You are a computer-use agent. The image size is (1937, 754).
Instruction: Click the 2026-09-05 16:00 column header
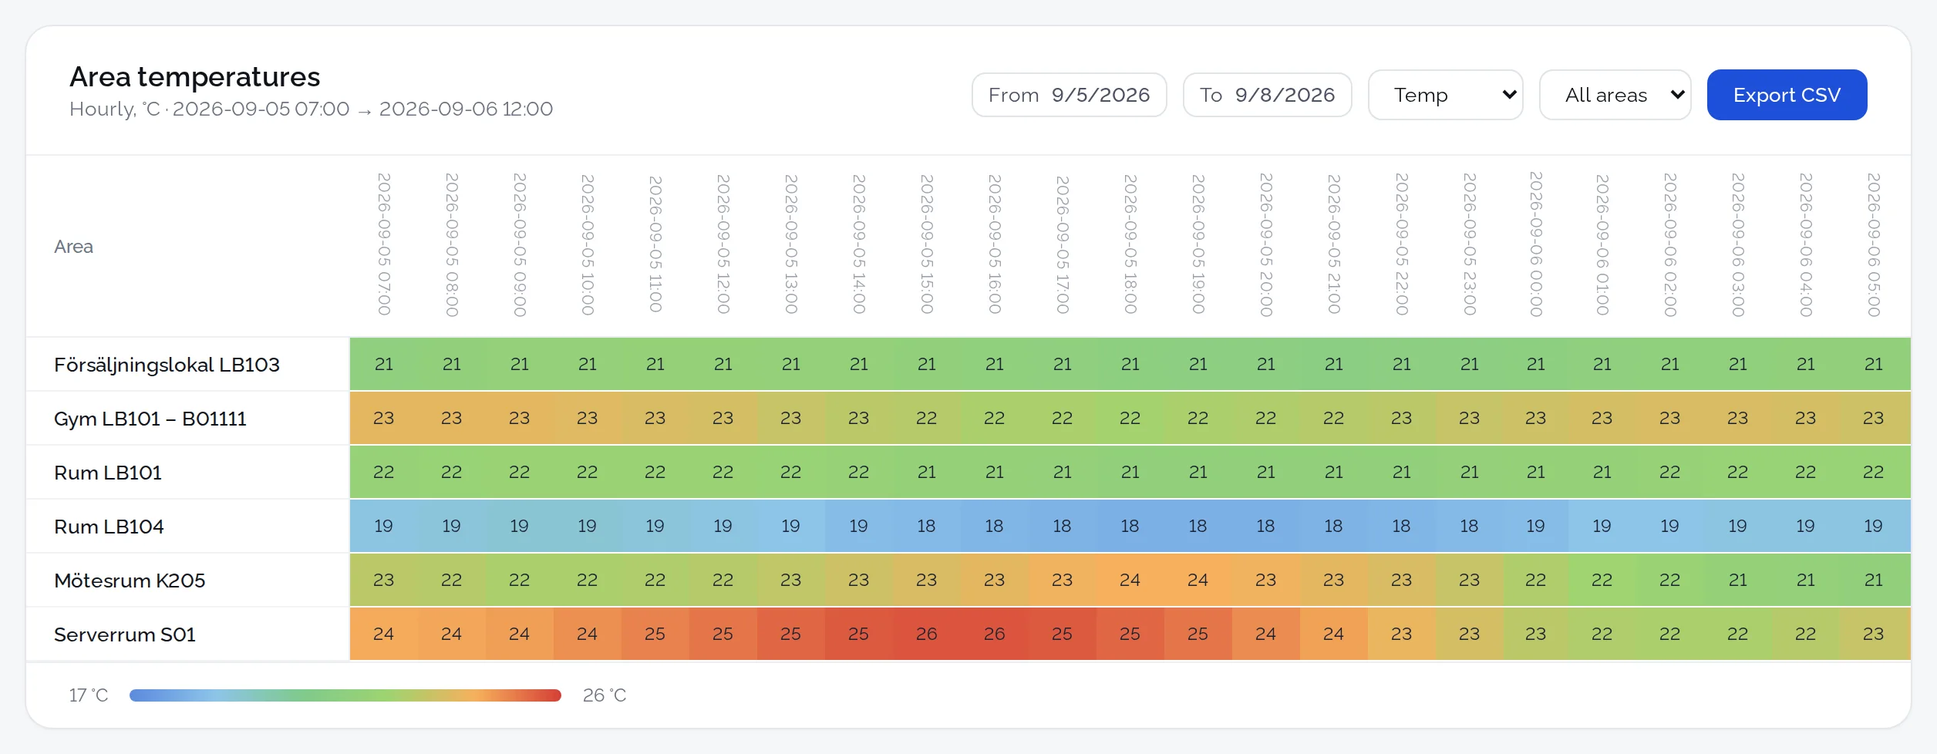pos(995,244)
